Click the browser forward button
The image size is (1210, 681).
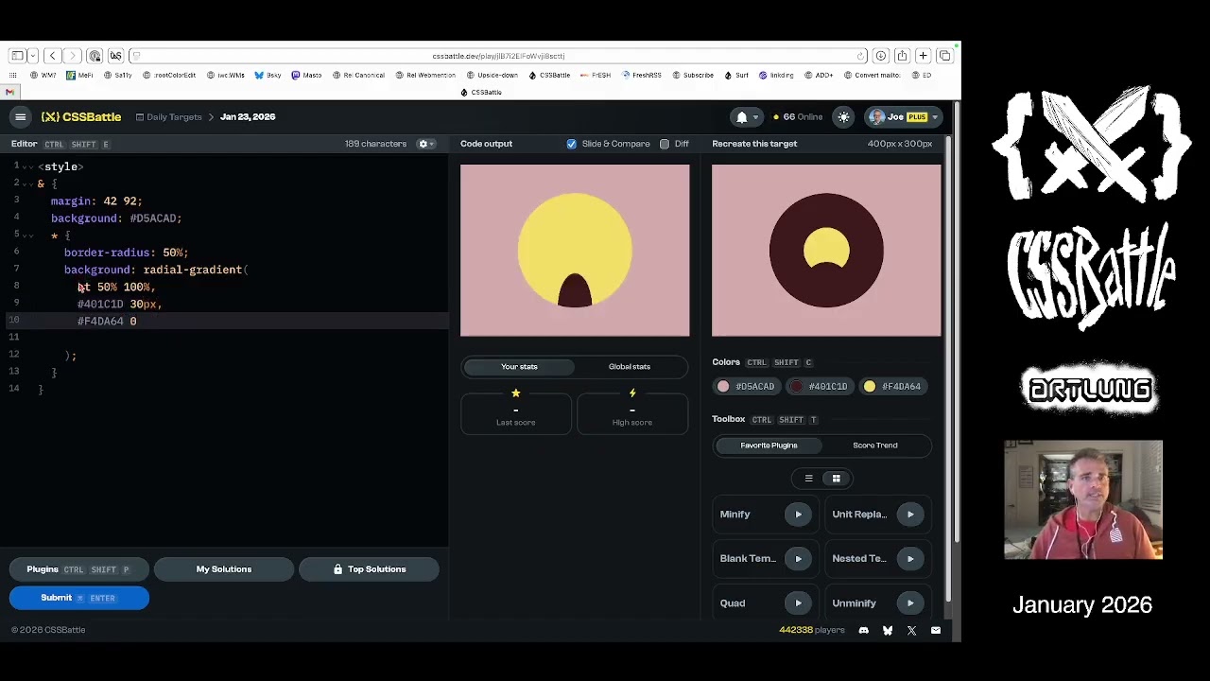pos(72,56)
